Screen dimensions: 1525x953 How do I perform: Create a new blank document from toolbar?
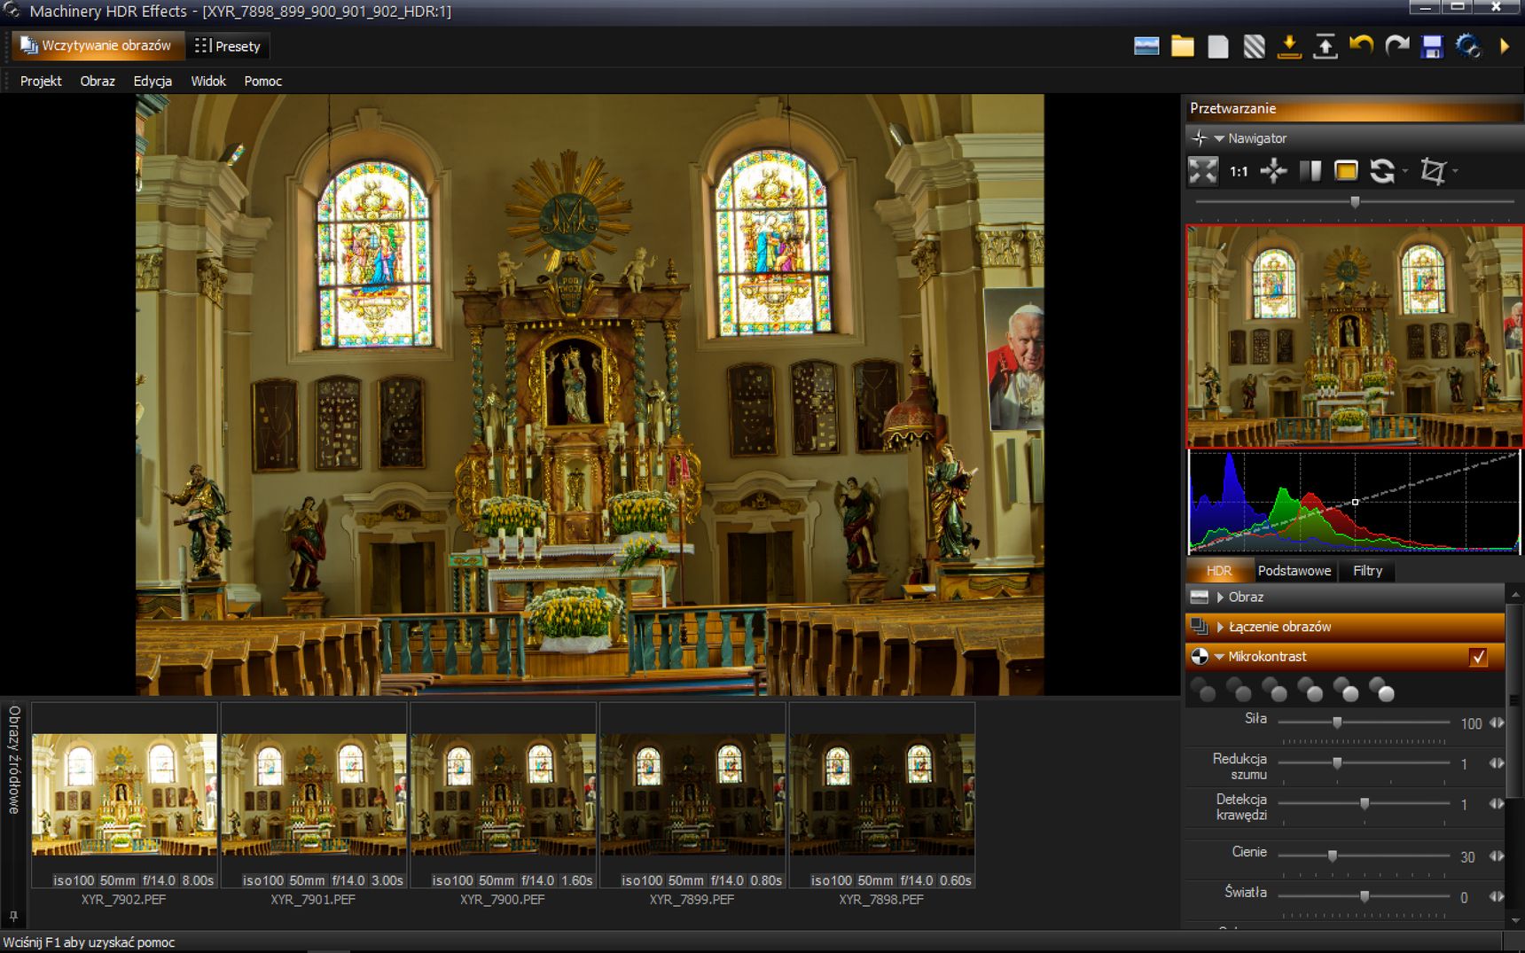[1218, 46]
